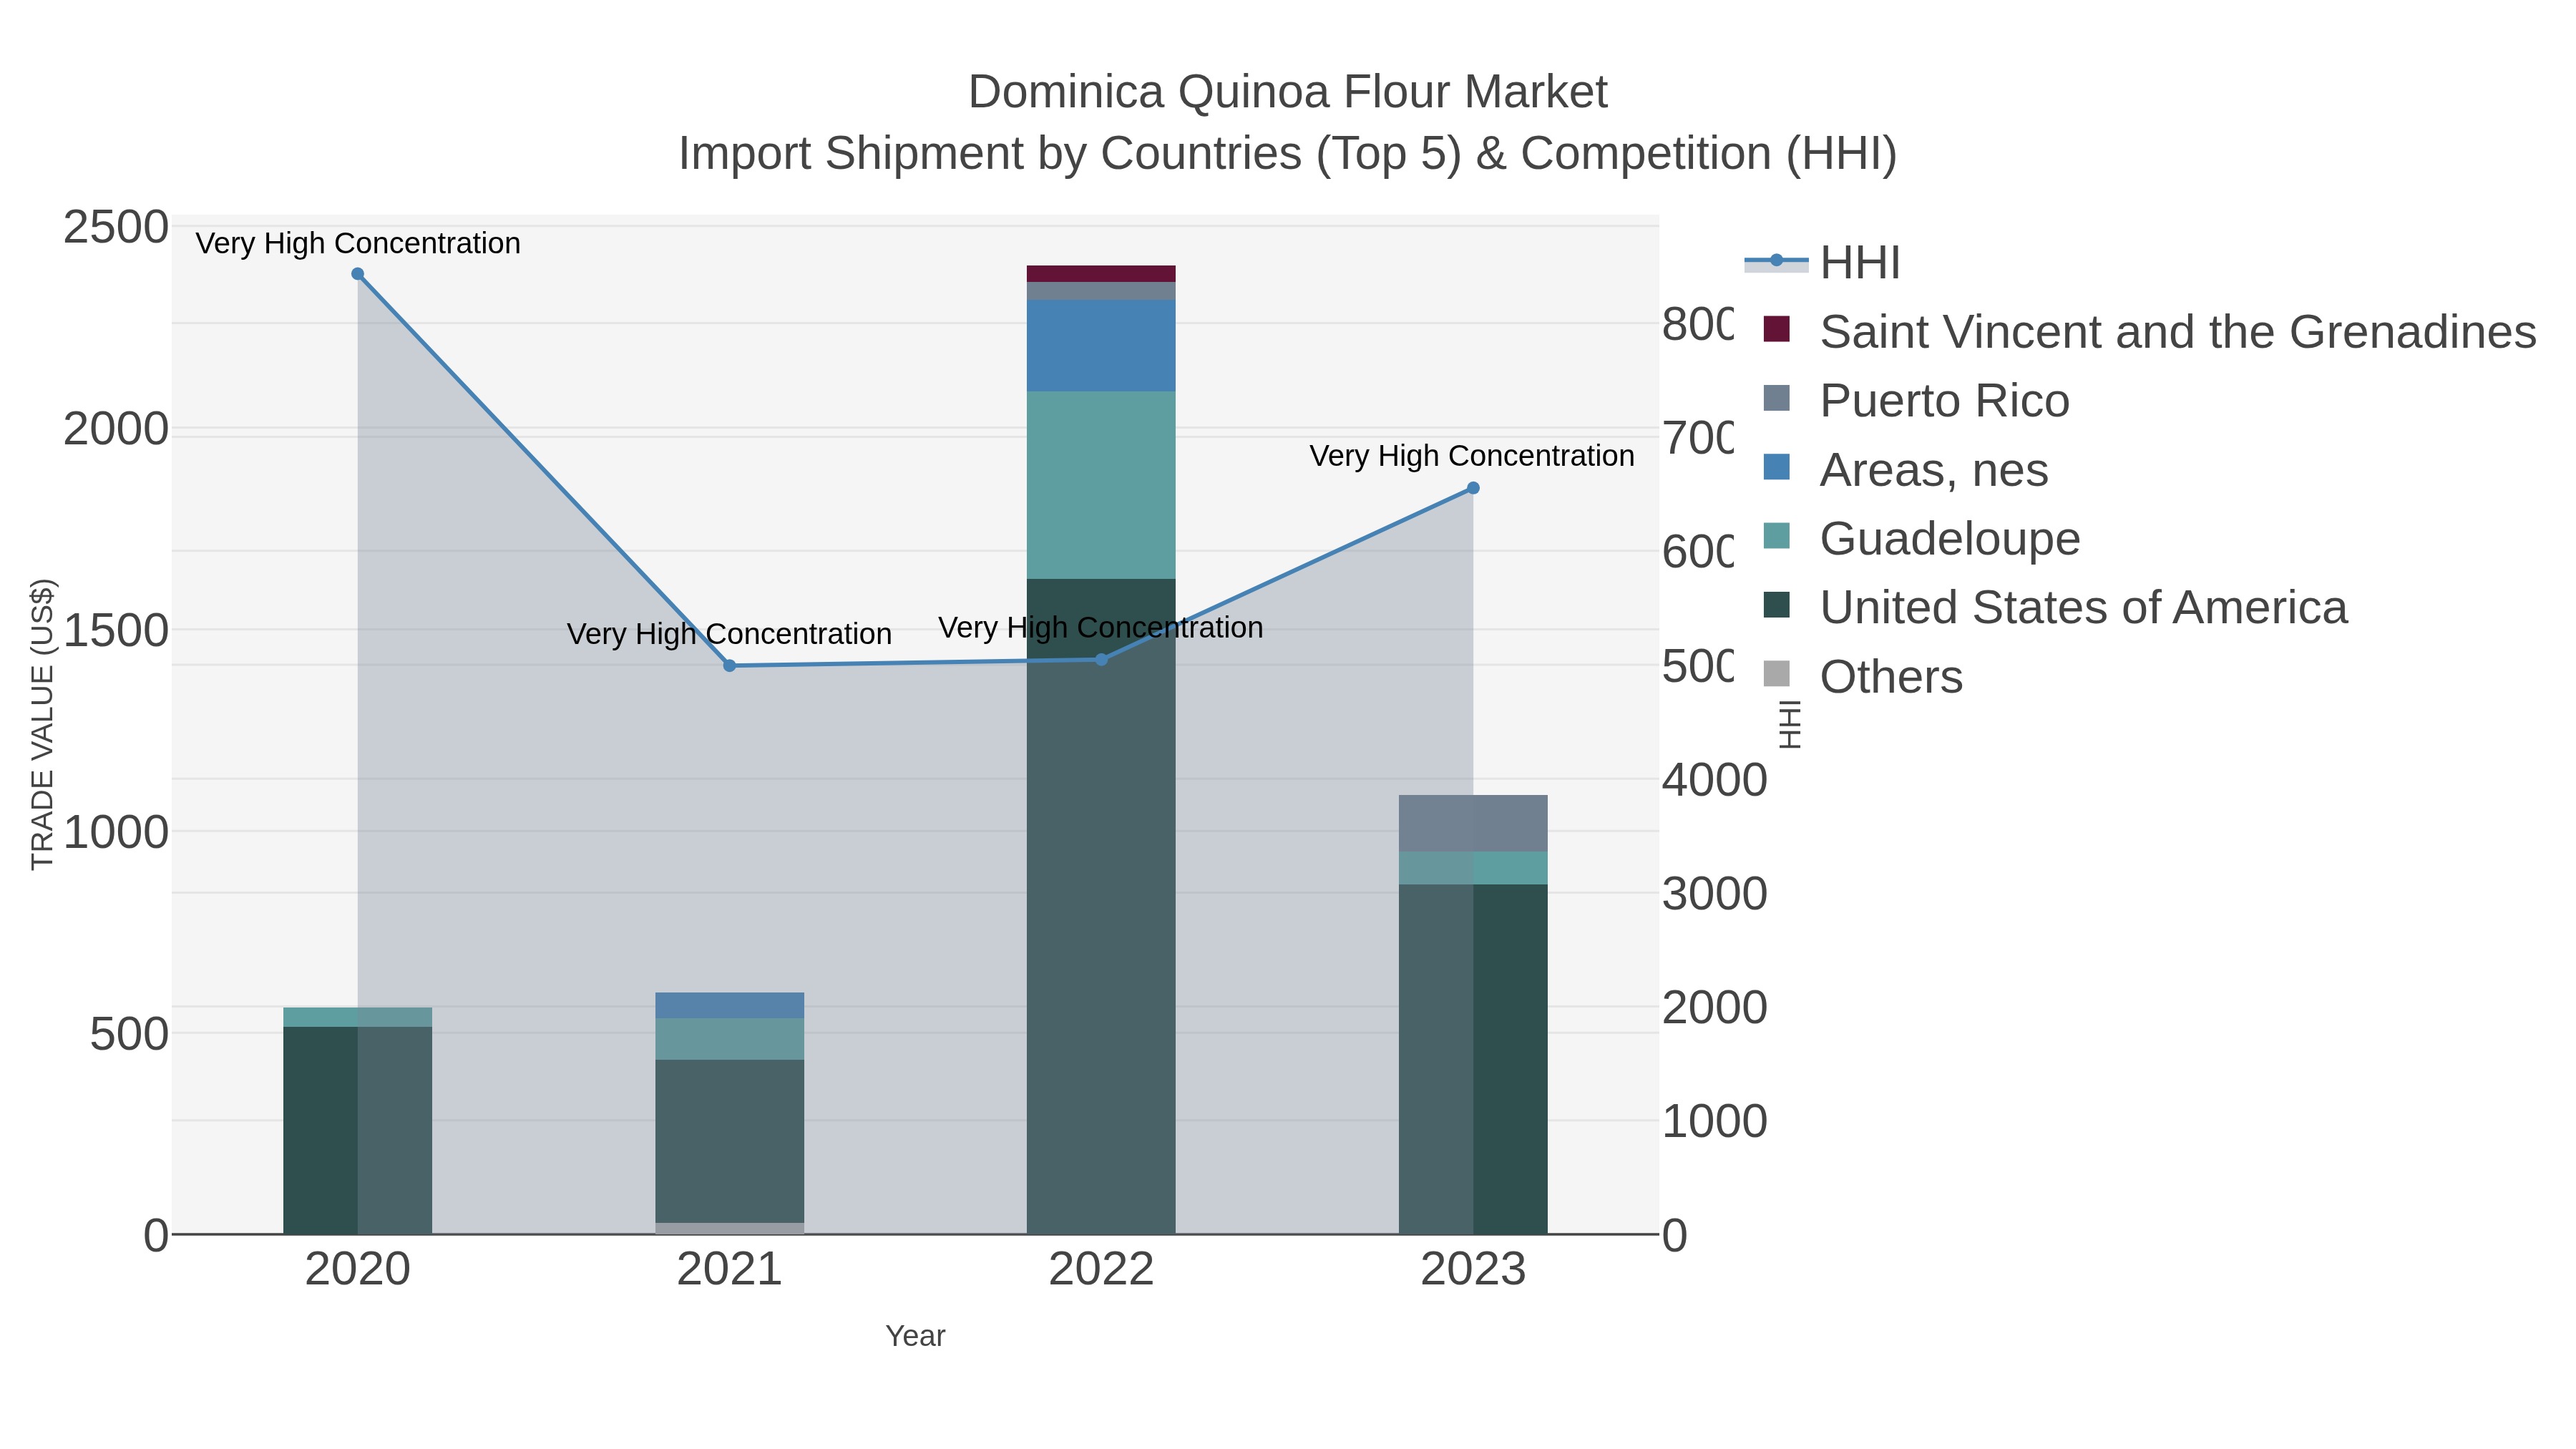Click the 2021 United States bar segment
This screenshot has width=2576, height=1449.
730,1141
